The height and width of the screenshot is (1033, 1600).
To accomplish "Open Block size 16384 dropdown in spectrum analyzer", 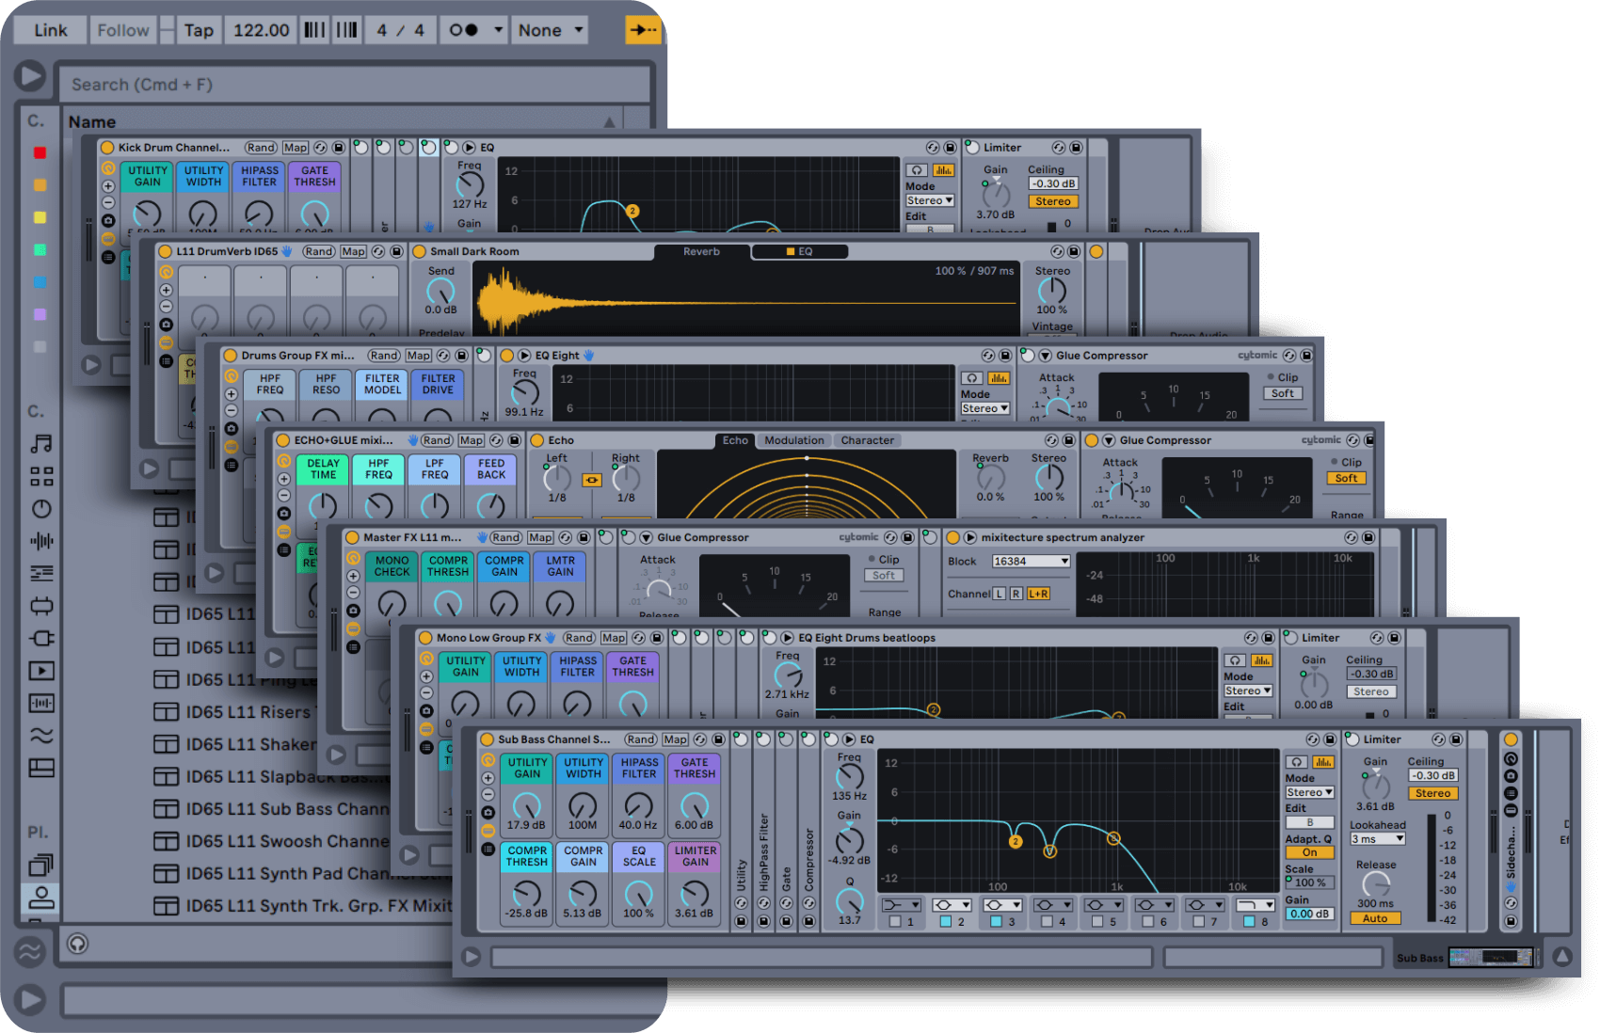I will click(1032, 561).
